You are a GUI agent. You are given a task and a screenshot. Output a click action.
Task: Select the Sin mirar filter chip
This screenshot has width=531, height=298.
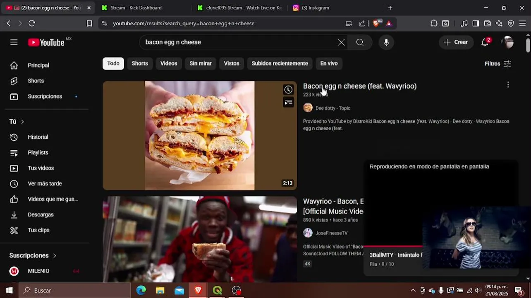click(x=201, y=63)
